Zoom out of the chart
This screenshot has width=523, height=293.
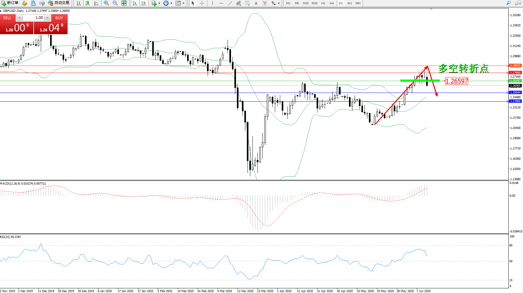115,3
